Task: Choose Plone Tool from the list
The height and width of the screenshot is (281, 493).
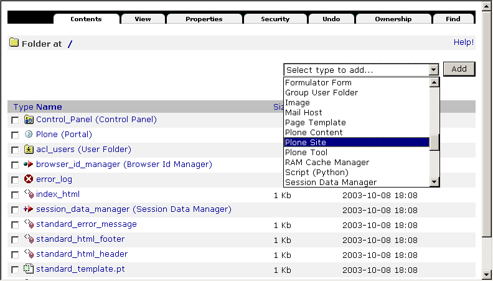Action: [357, 152]
